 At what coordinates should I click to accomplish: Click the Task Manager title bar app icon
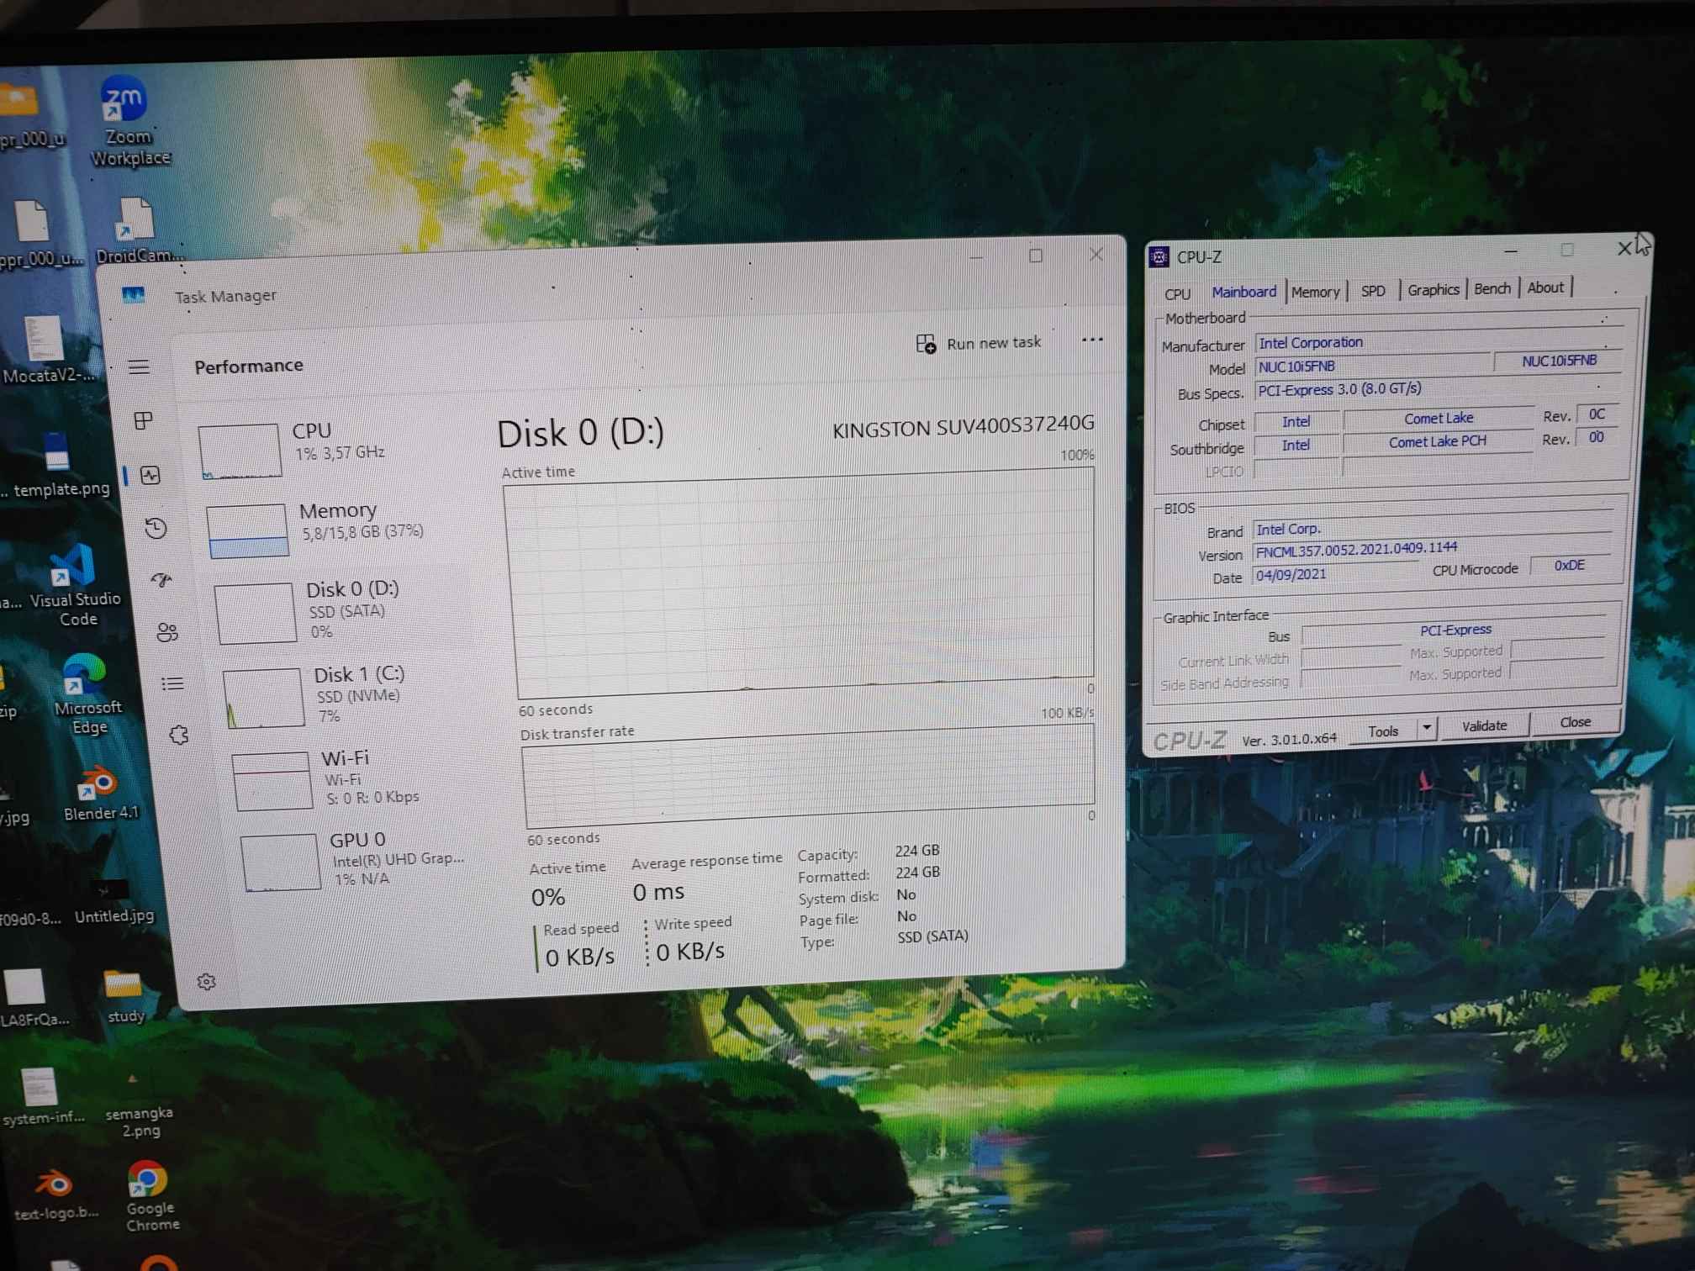[x=134, y=295]
